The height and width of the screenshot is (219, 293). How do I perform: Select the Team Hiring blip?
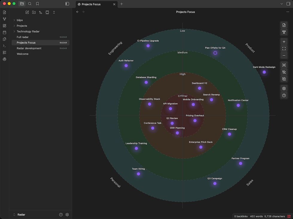pos(138,174)
